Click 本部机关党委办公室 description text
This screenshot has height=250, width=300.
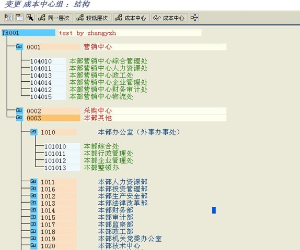[x=130, y=239]
